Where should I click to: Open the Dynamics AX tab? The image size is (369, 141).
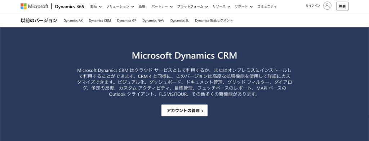(x=73, y=20)
